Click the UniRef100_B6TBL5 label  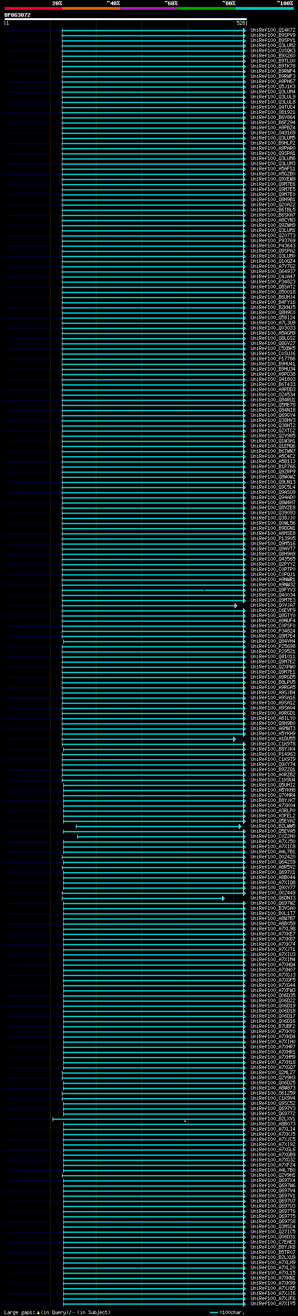273,210
